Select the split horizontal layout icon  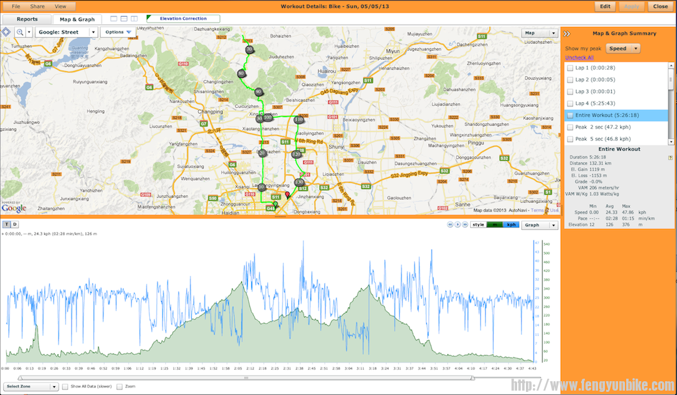coord(123,19)
